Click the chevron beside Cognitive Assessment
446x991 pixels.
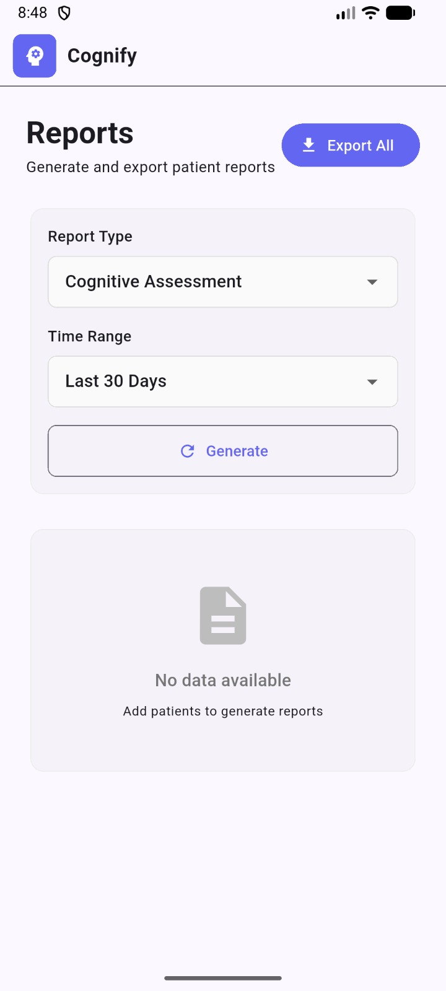[x=372, y=282]
